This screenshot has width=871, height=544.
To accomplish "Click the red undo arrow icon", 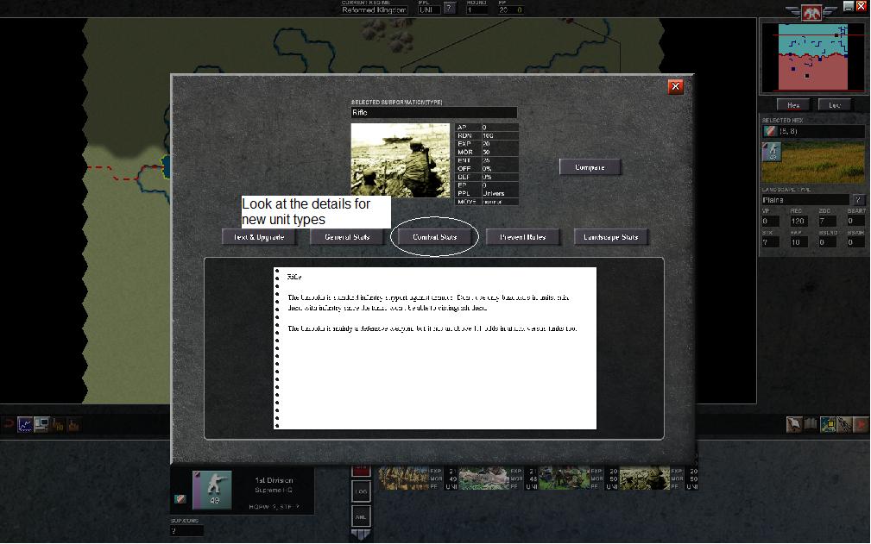I will pyautogui.click(x=8, y=424).
